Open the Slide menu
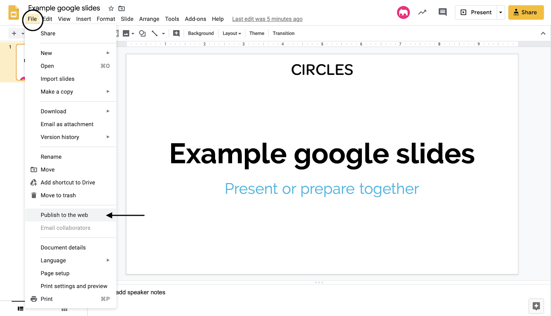Viewport: 551px width, 316px height. click(127, 19)
